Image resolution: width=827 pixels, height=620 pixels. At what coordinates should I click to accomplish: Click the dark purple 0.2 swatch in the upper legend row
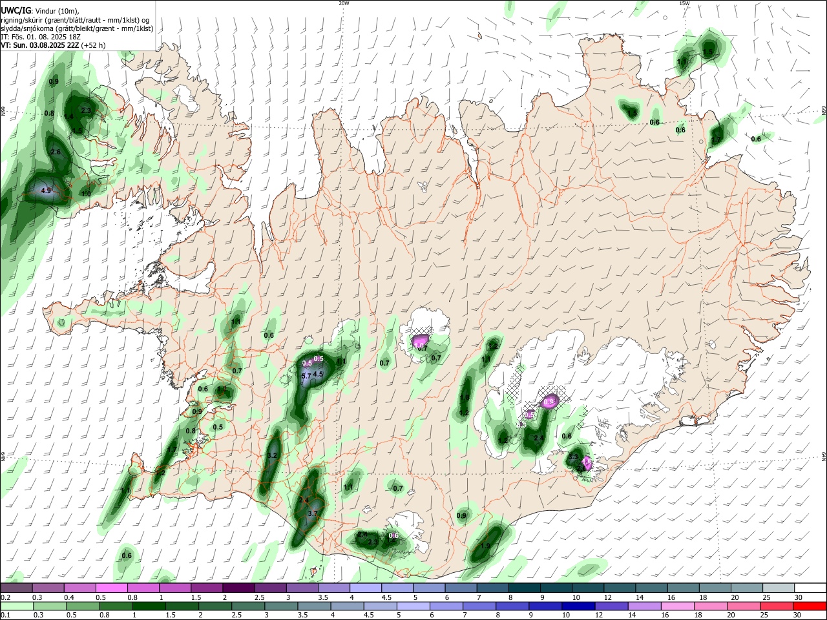click(16, 588)
